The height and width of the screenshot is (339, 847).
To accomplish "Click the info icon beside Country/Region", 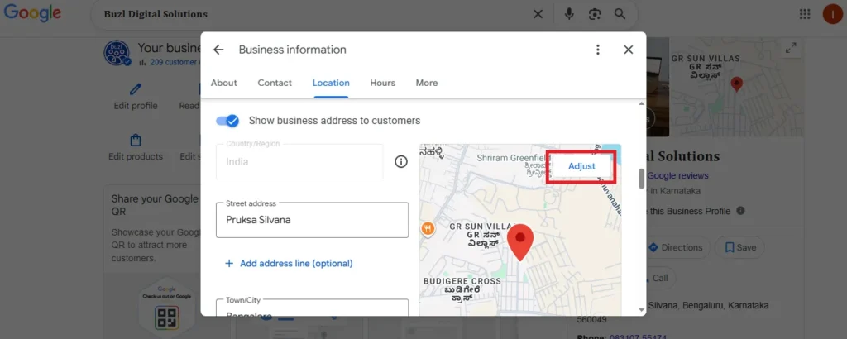I will point(401,161).
